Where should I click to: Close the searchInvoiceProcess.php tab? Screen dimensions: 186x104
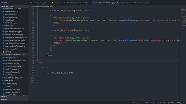point(117,3)
